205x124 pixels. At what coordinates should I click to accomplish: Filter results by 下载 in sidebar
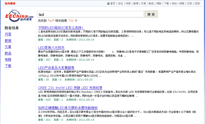pos(8,66)
